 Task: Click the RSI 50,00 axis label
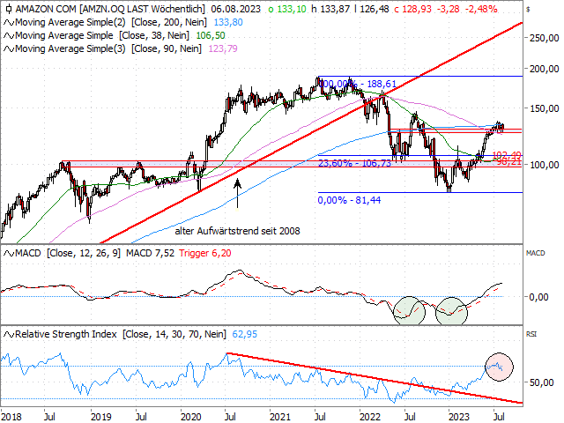[541, 382]
